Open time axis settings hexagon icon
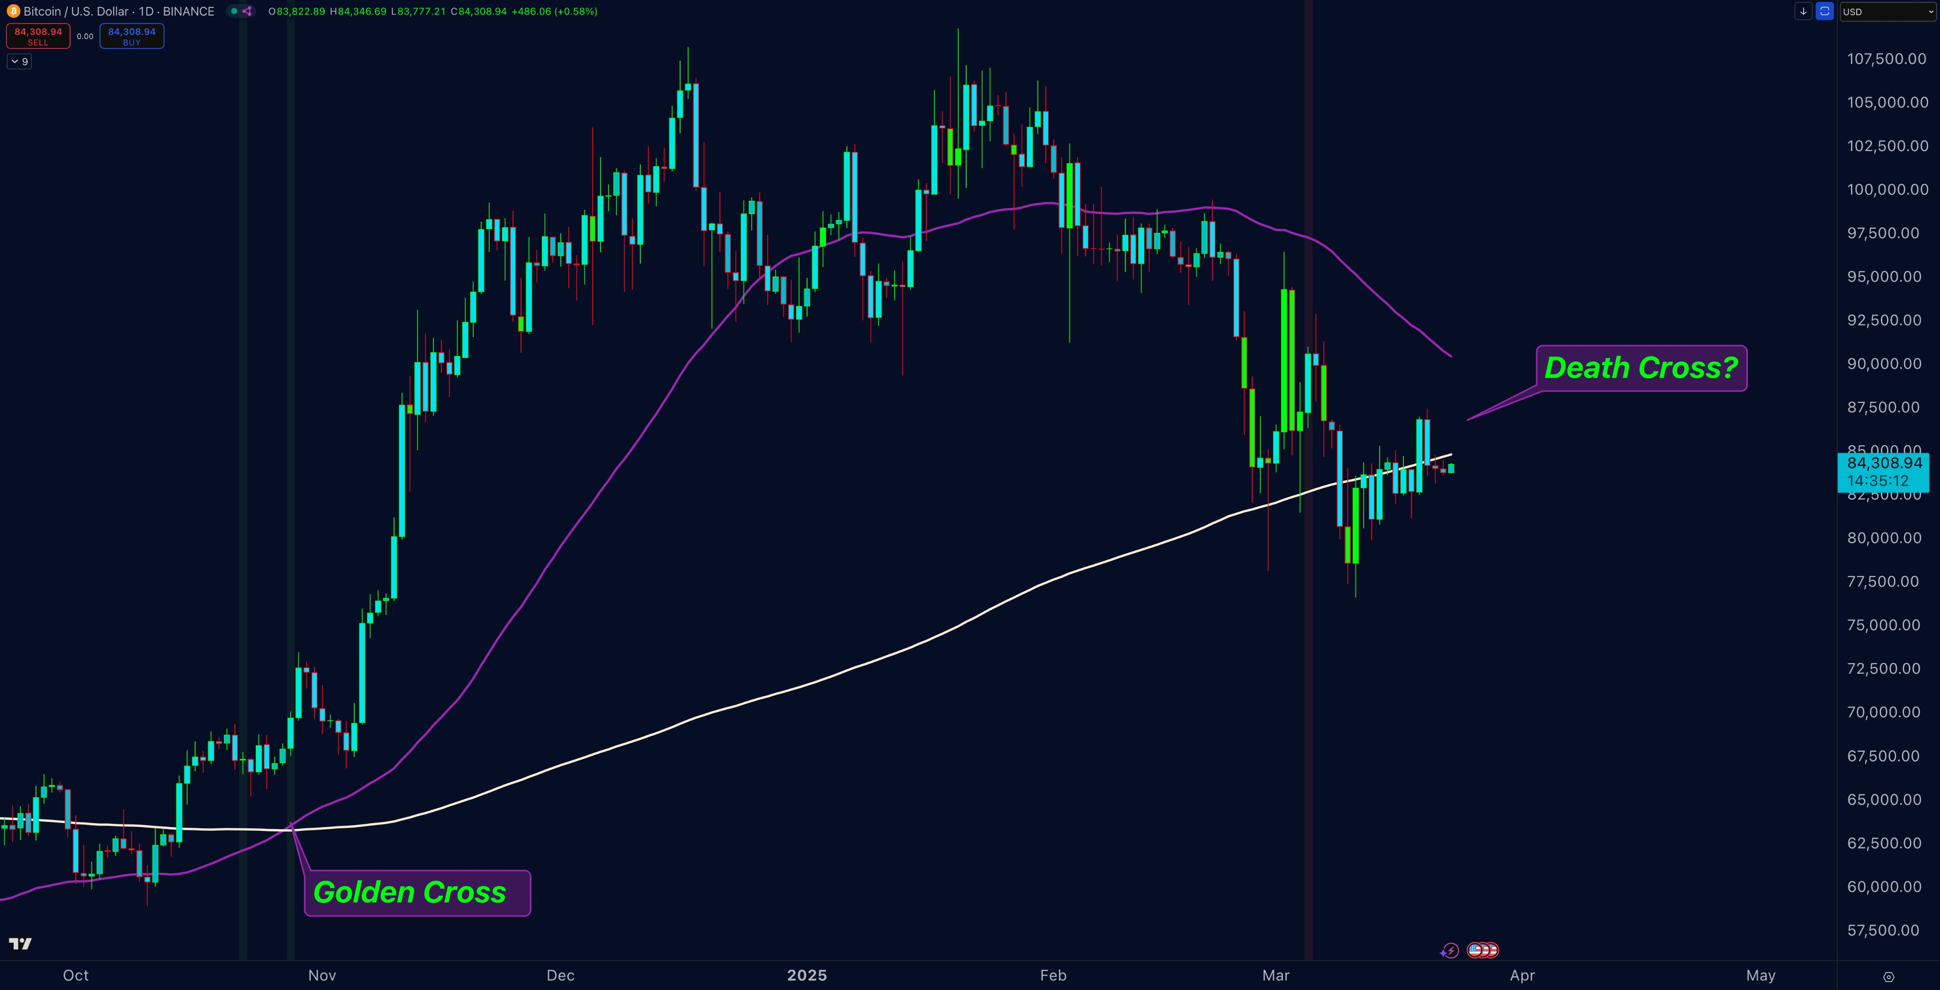Viewport: 1940px width, 990px height. coord(1888,976)
